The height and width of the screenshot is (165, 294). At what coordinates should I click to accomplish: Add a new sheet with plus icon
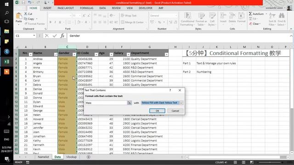[x=89, y=157]
